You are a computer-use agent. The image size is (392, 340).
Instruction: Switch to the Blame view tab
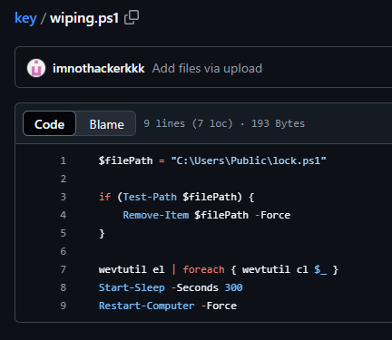pos(106,124)
